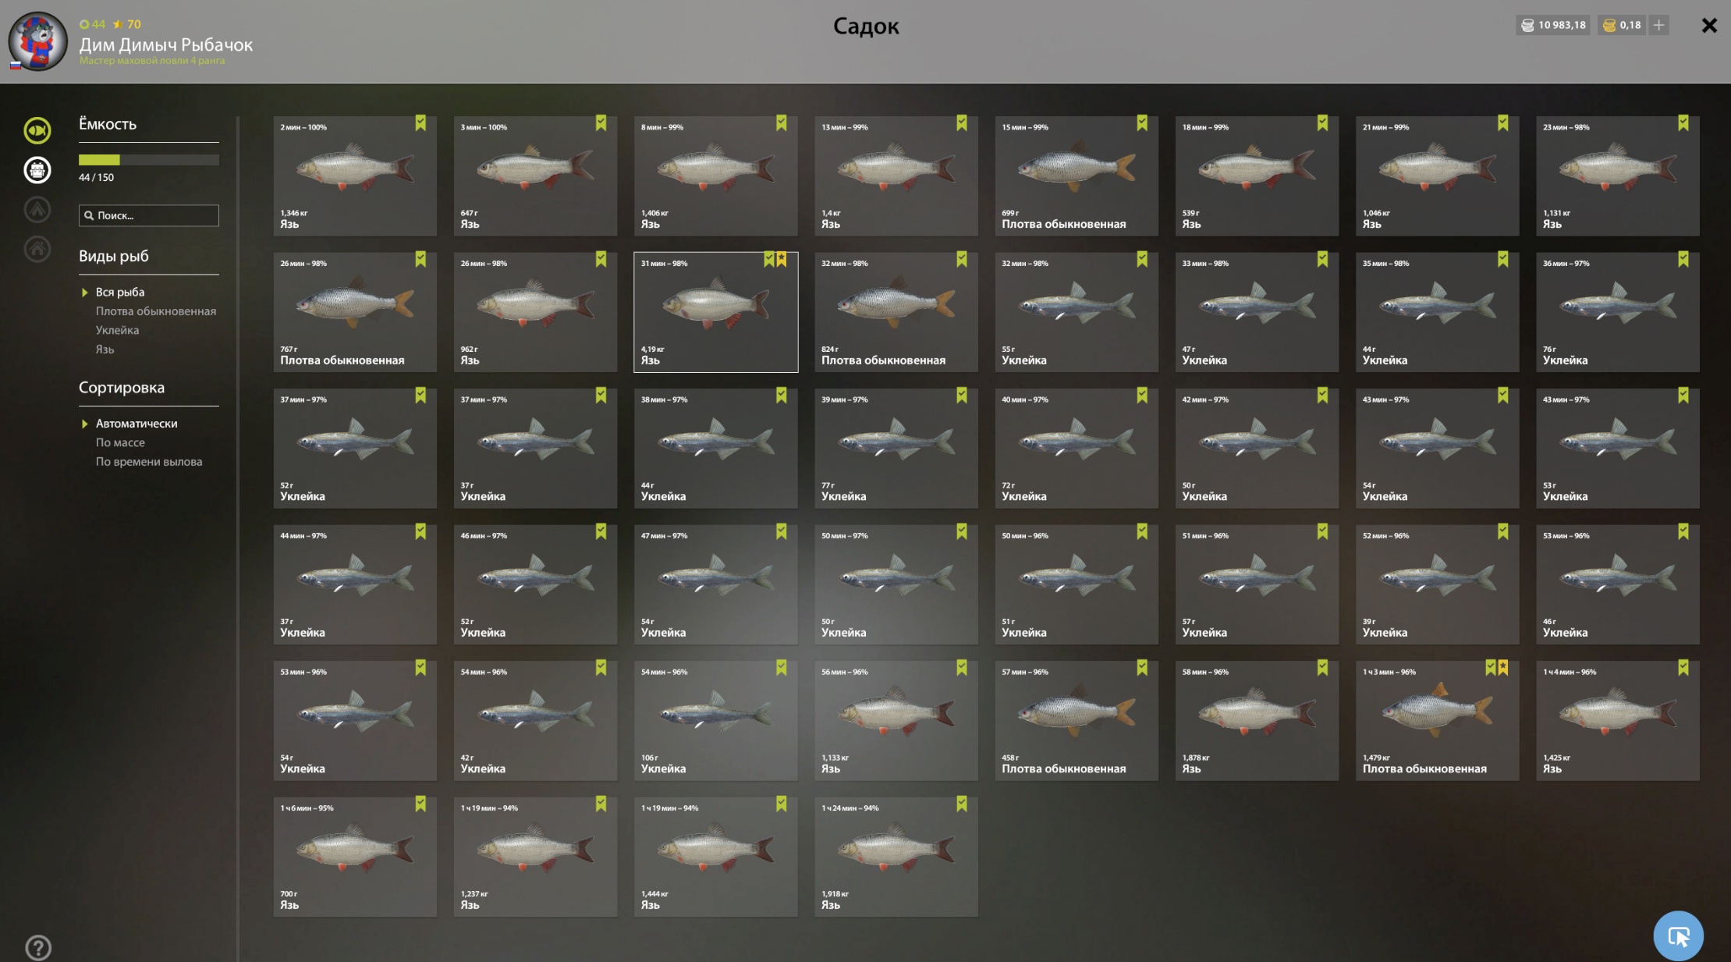Image resolution: width=1731 pixels, height=962 pixels.
Task: Toggle bookmark on the 1,346 кг Язь card
Action: click(x=420, y=123)
